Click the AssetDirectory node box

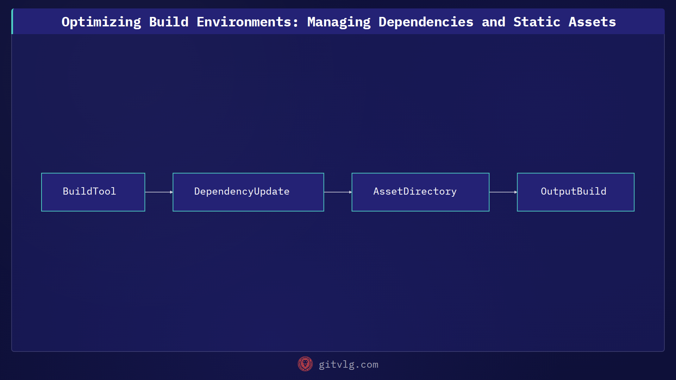pyautogui.click(x=420, y=192)
